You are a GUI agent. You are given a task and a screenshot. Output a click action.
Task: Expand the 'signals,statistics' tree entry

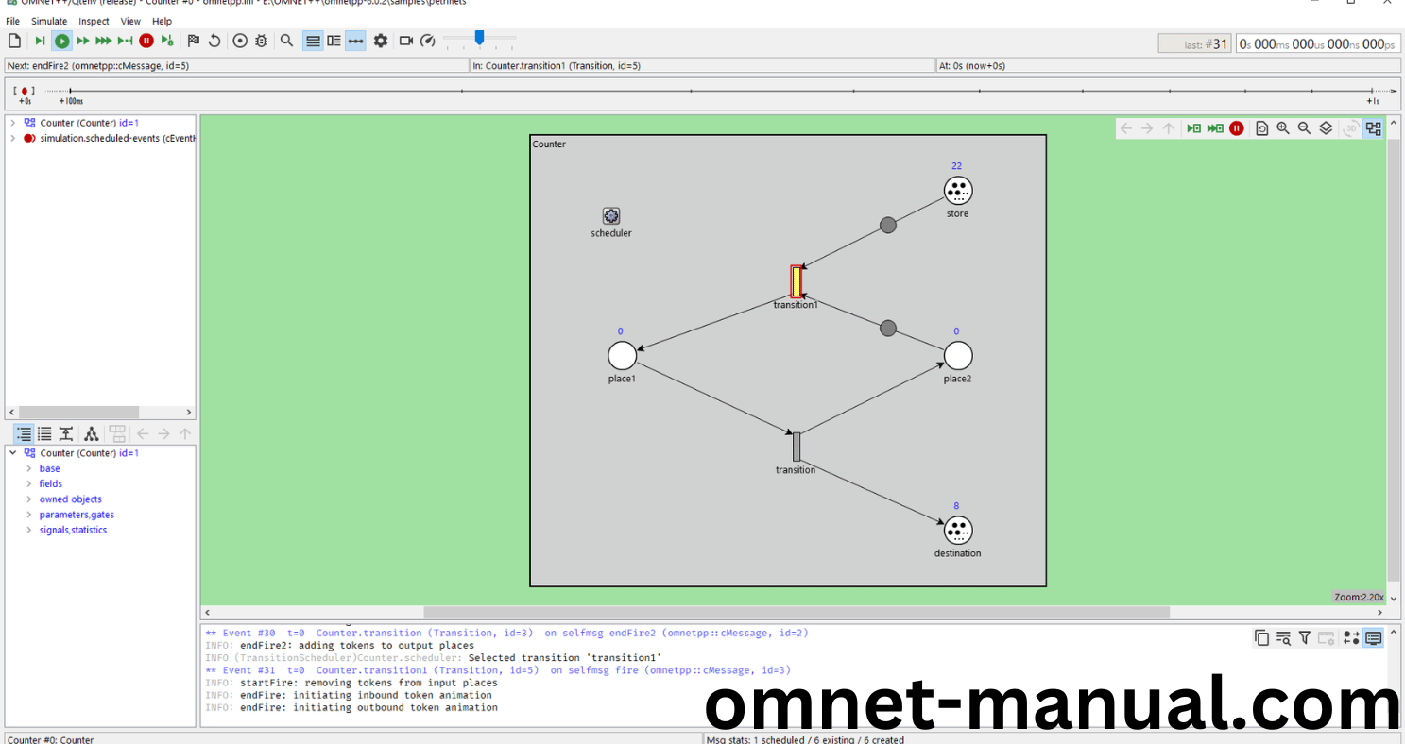(28, 530)
